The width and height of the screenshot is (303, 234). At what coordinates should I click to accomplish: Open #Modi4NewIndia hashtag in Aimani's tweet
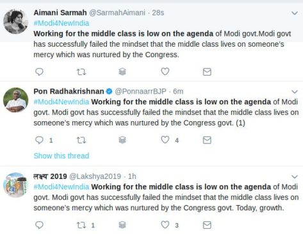click(61, 23)
